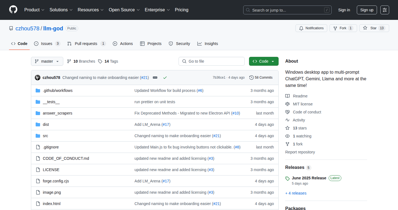The height and width of the screenshot is (210, 398).
Task: Expand the green Code dropdown button
Action: pyautogui.click(x=264, y=61)
